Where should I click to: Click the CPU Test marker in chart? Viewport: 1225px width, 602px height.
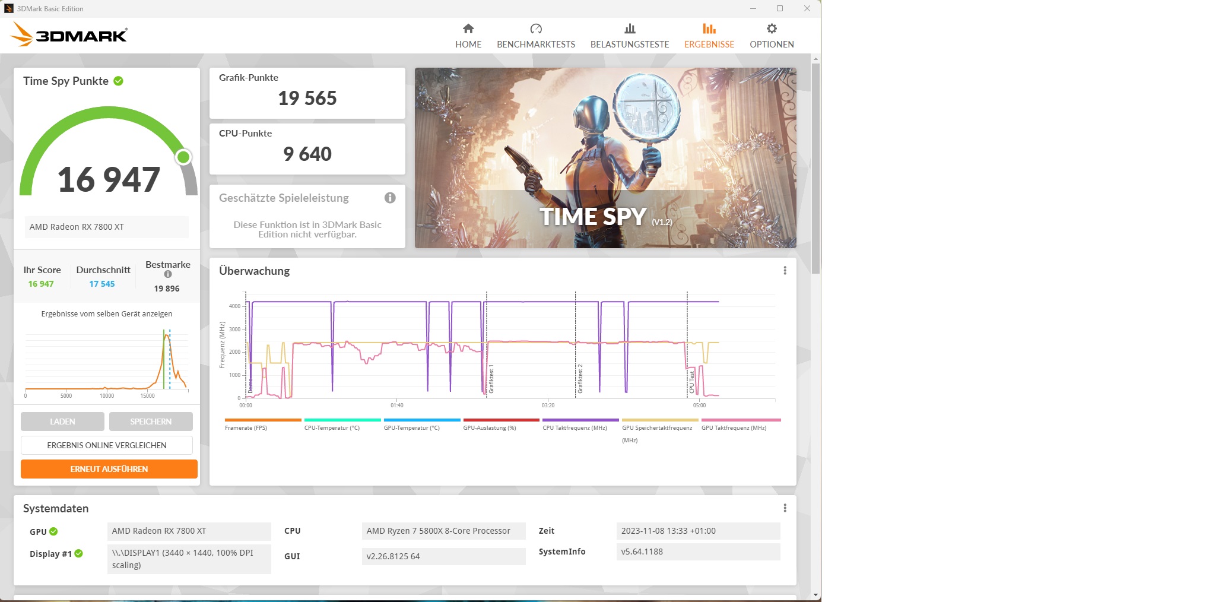[x=691, y=382]
